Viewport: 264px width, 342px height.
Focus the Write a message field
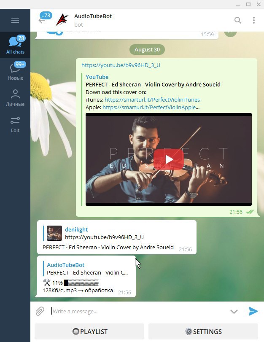click(x=140, y=312)
